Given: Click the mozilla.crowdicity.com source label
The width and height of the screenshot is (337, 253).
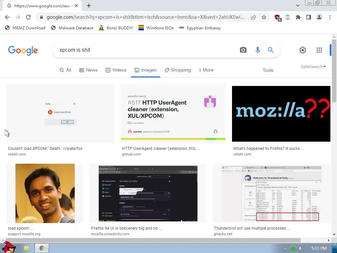Looking at the screenshot, I should point(110,234).
